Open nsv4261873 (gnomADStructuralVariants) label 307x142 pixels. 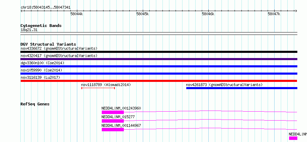point(224,85)
